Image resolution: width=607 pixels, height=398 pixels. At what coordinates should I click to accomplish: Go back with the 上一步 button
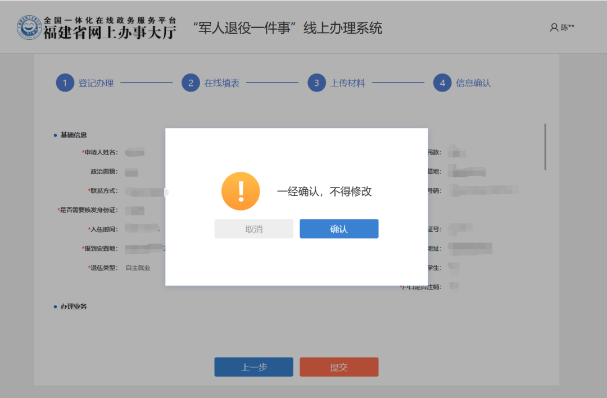[253, 367]
